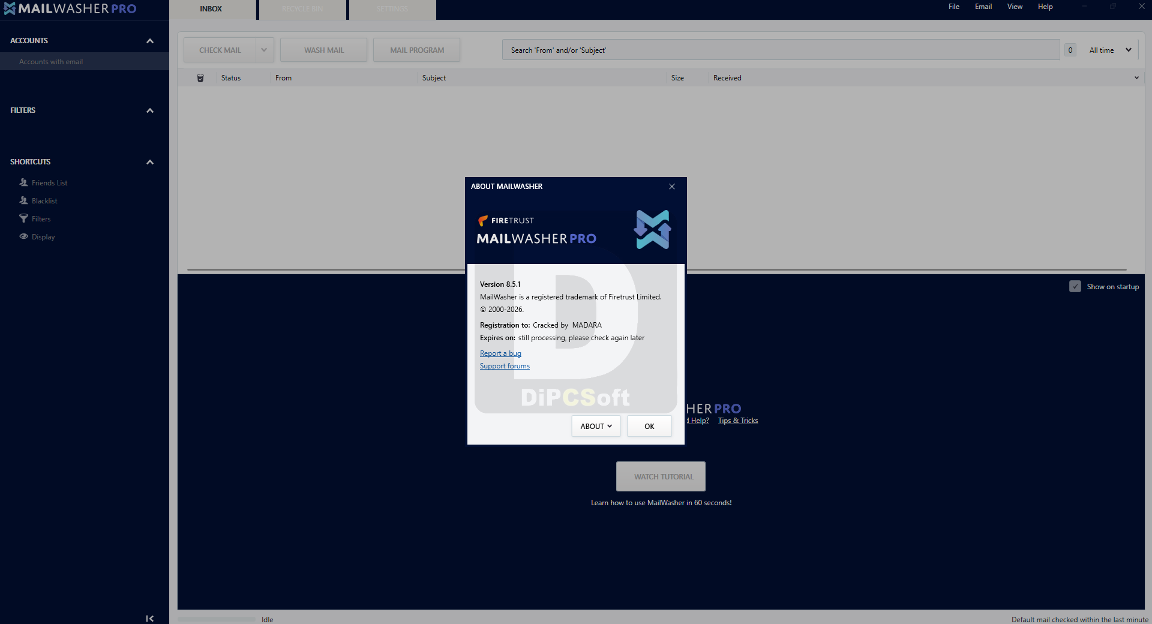Click OK in the About dialog
1152x624 pixels.
(x=649, y=426)
